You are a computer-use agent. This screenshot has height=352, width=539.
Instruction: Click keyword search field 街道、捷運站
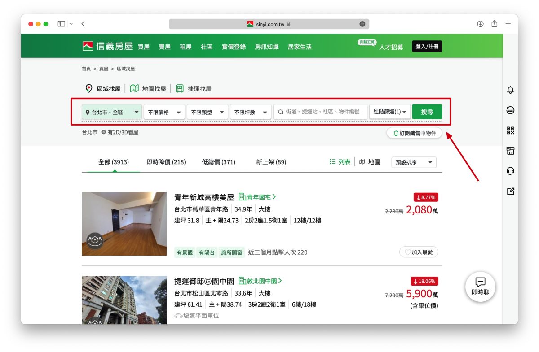point(320,112)
